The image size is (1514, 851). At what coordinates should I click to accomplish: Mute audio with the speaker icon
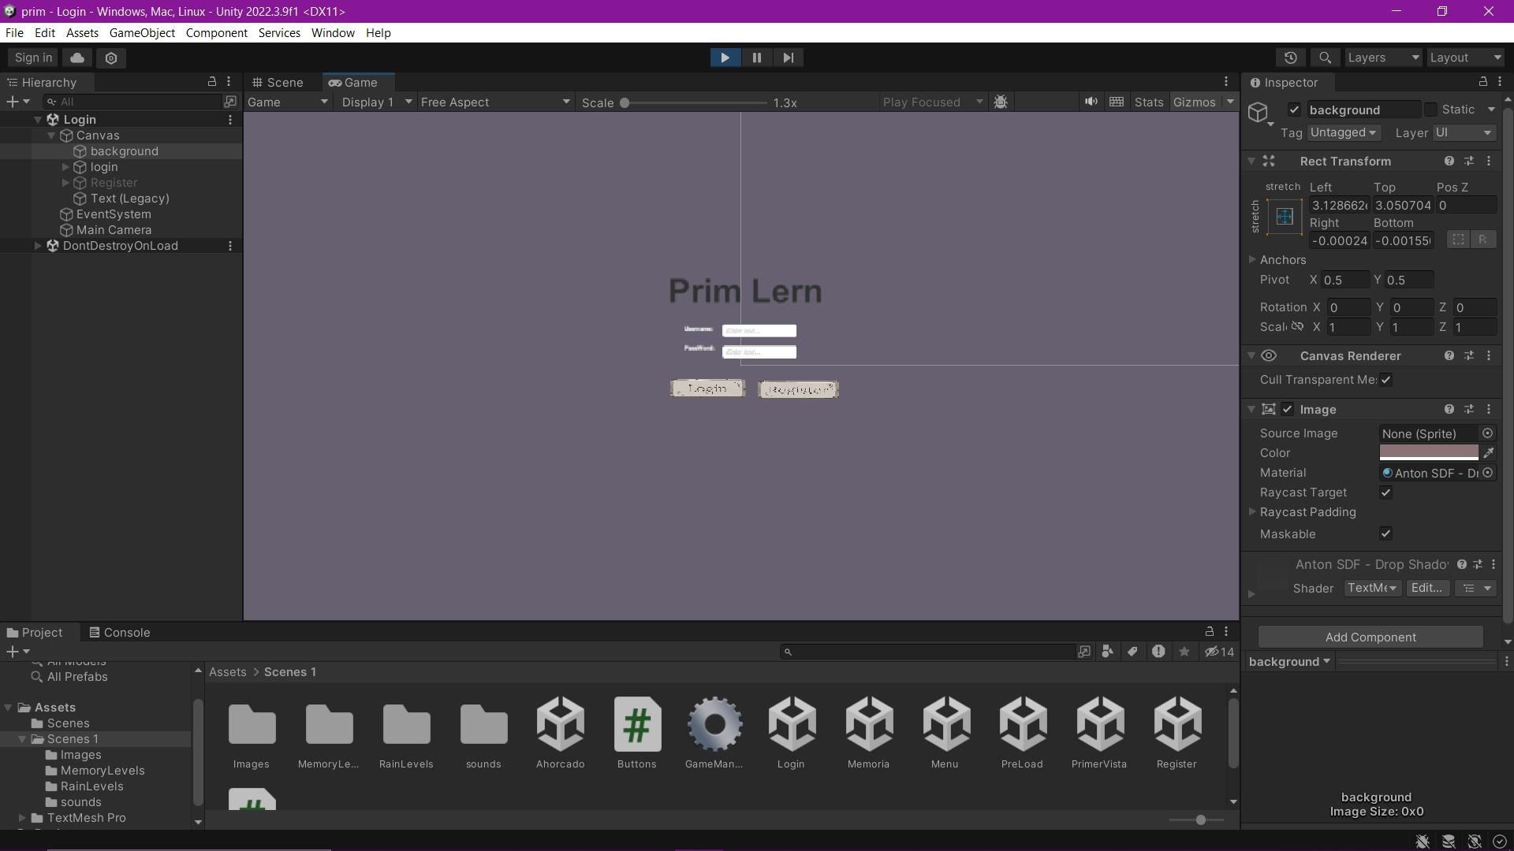[1091, 102]
